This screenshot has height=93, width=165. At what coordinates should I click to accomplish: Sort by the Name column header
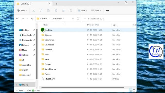point(46,25)
